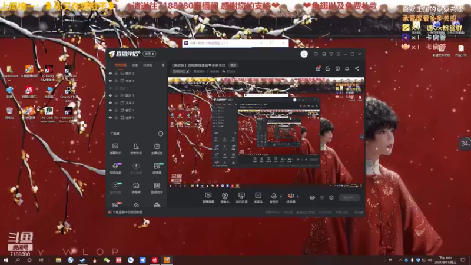The image size is (471, 265).
Task: Open the 此电脑 desktop icon
Action: pos(49,92)
